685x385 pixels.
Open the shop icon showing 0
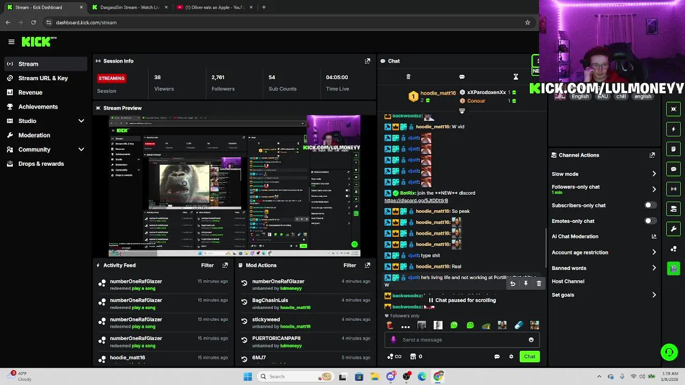click(x=416, y=357)
